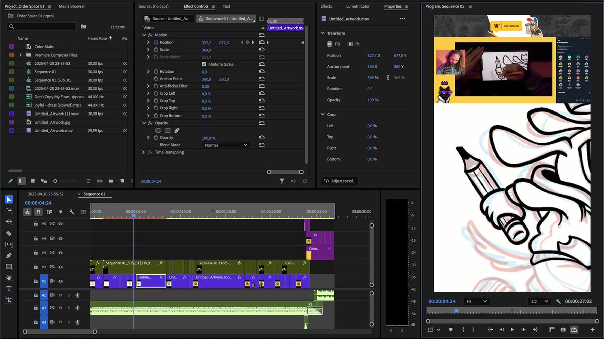
Task: Sort by the Frame Rate column header
Action: (97, 38)
